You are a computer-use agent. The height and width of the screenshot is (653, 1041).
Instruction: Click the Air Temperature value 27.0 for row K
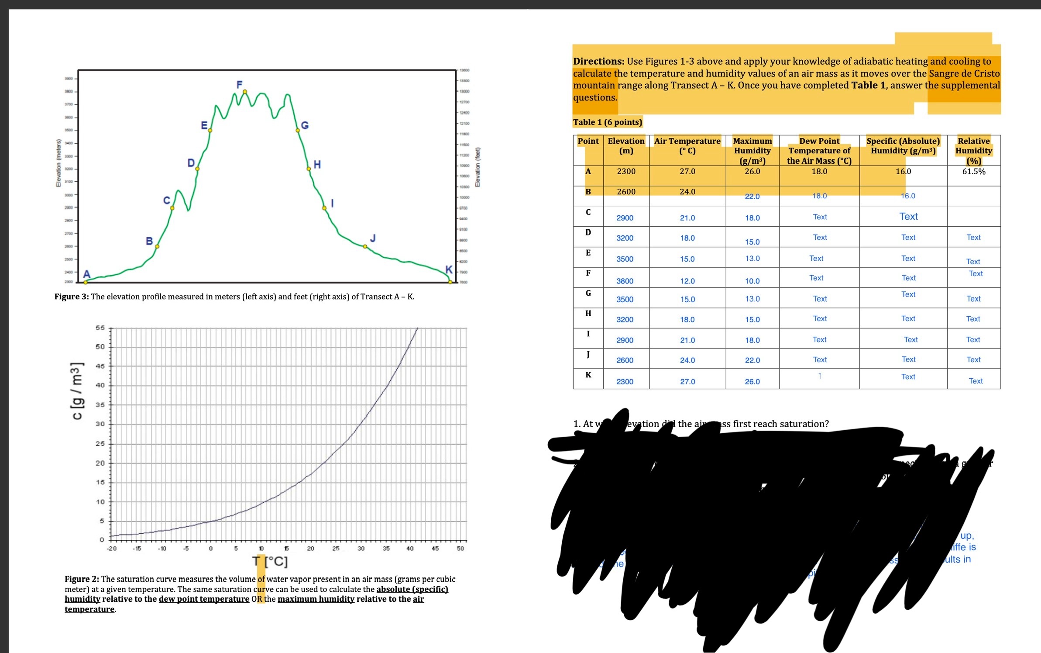click(x=687, y=381)
